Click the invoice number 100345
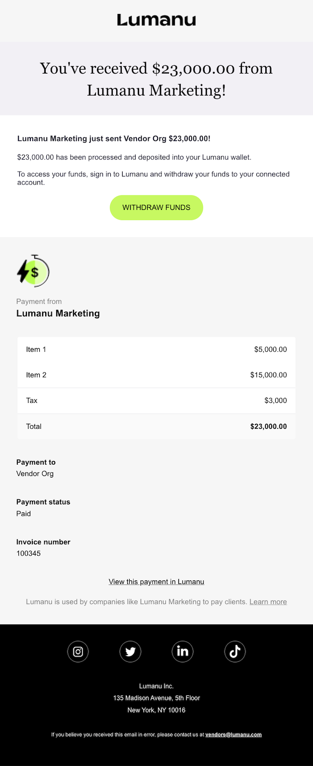This screenshot has height=766, width=313. point(28,553)
